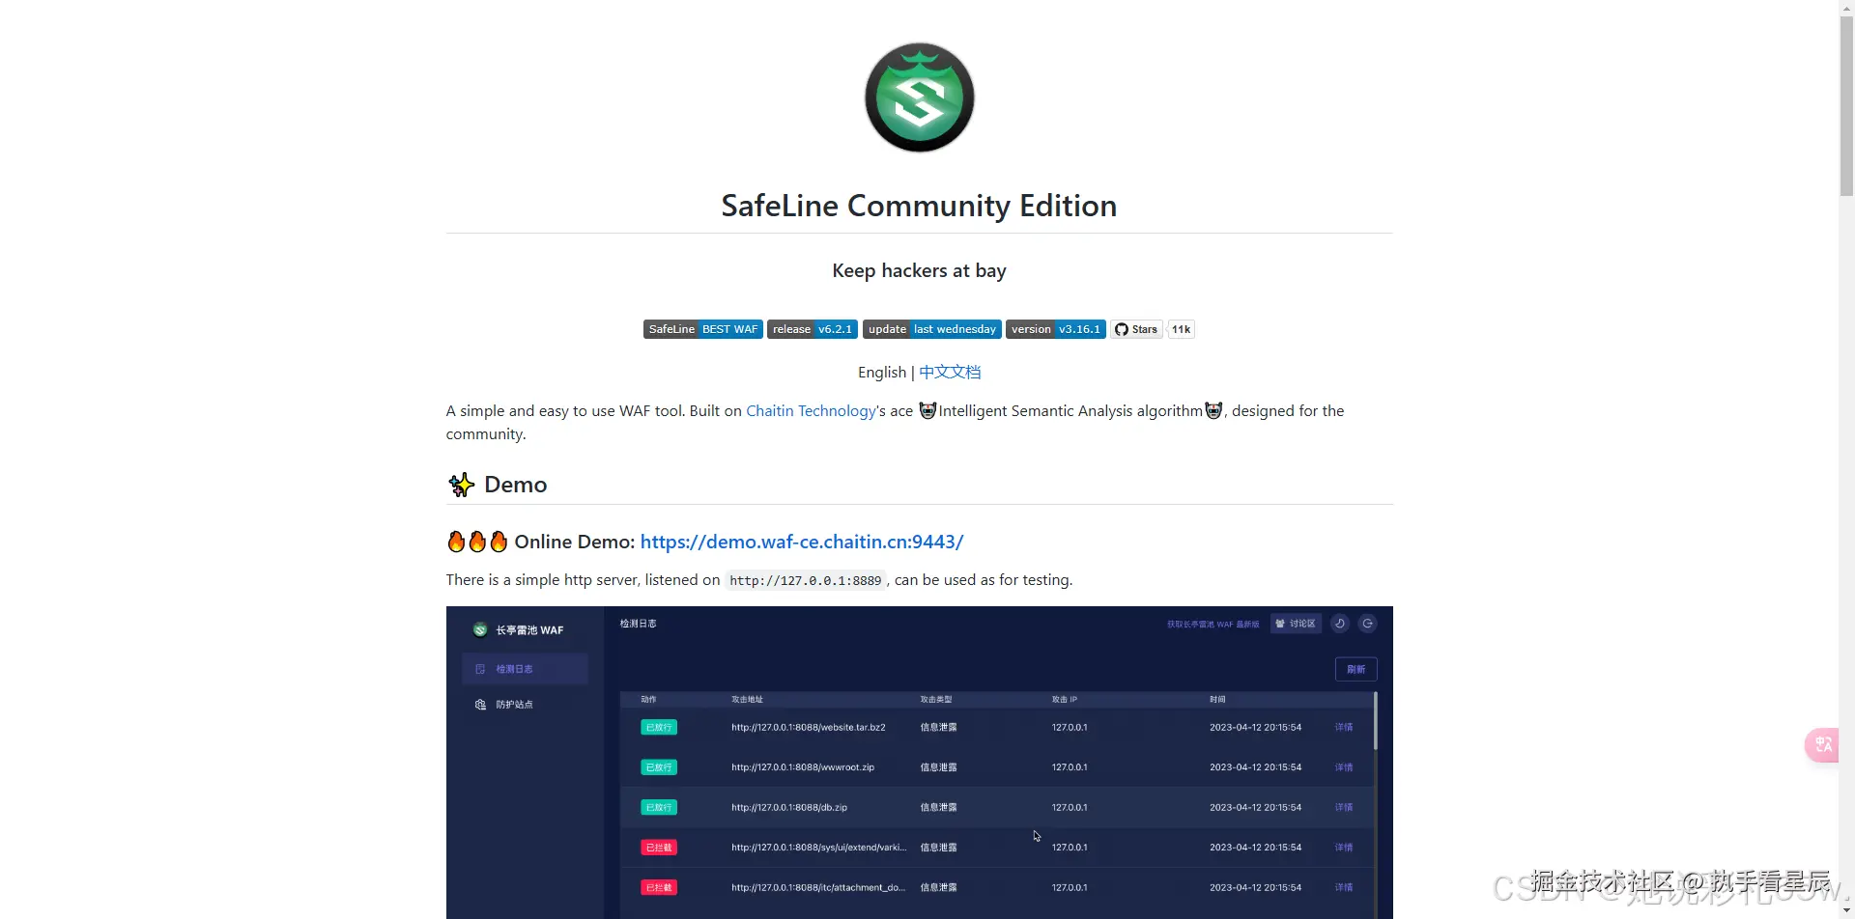Click the 检测日志 page title in demo
The width and height of the screenshot is (1855, 919).
tap(638, 625)
